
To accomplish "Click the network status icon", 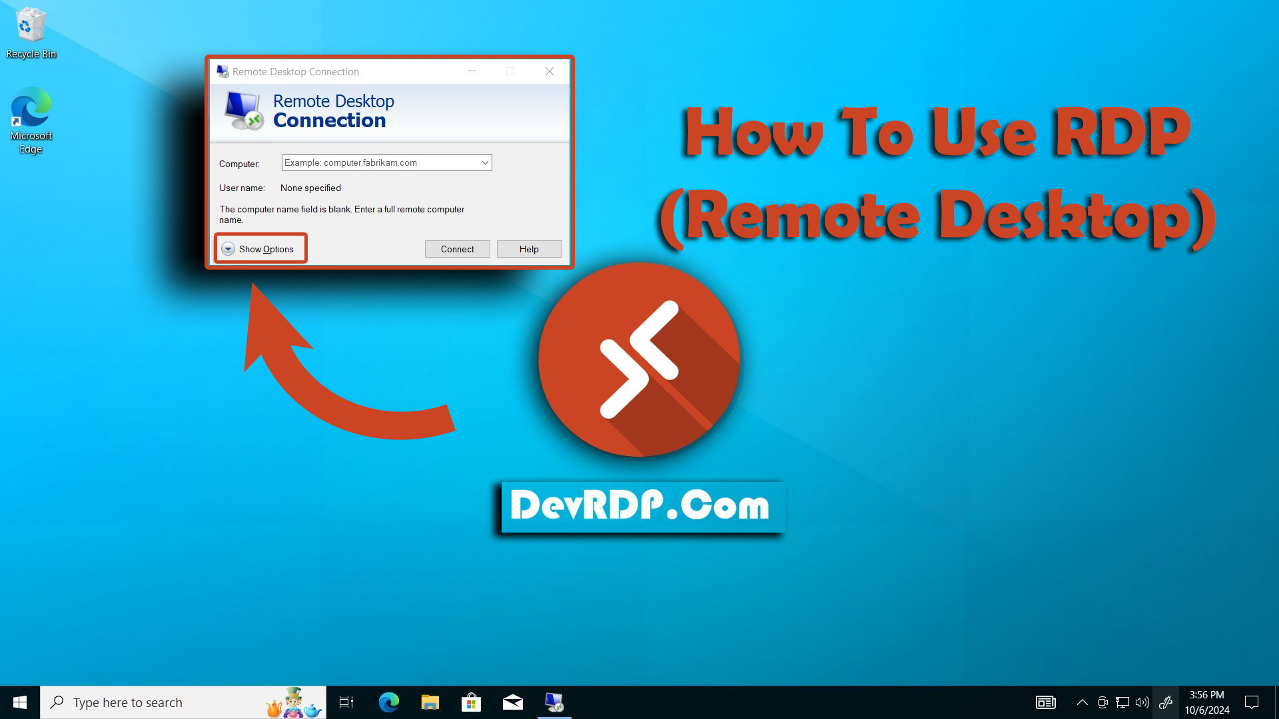I will (1122, 702).
